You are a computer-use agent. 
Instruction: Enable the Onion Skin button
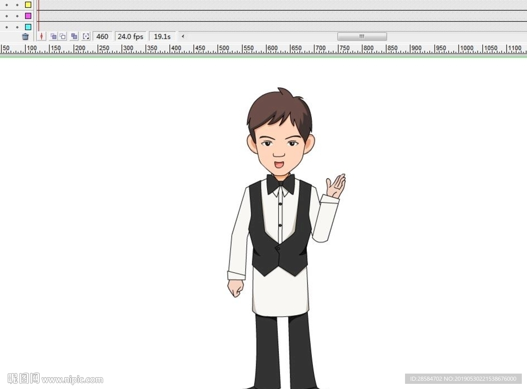(53, 36)
